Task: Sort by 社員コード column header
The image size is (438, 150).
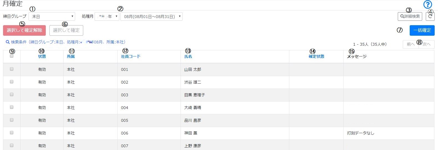Action: [131, 56]
